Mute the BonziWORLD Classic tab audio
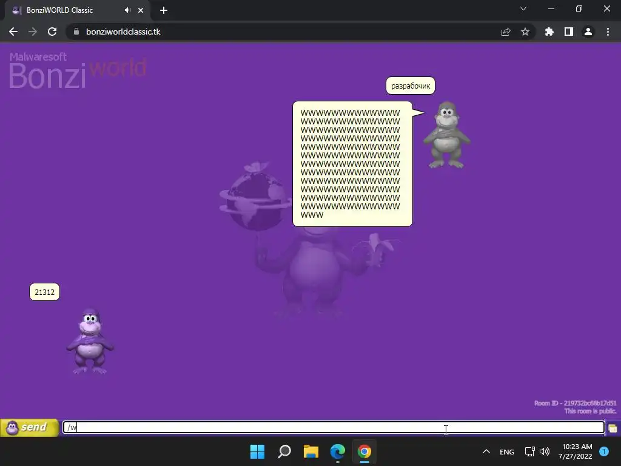The image size is (621, 466). (x=127, y=10)
